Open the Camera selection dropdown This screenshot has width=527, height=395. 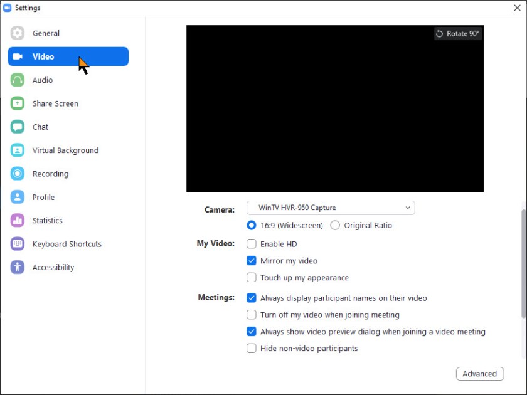click(331, 208)
